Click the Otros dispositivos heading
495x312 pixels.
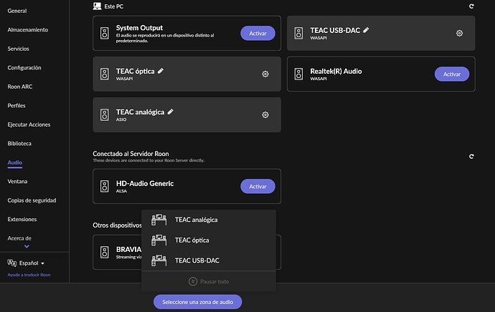click(x=117, y=225)
